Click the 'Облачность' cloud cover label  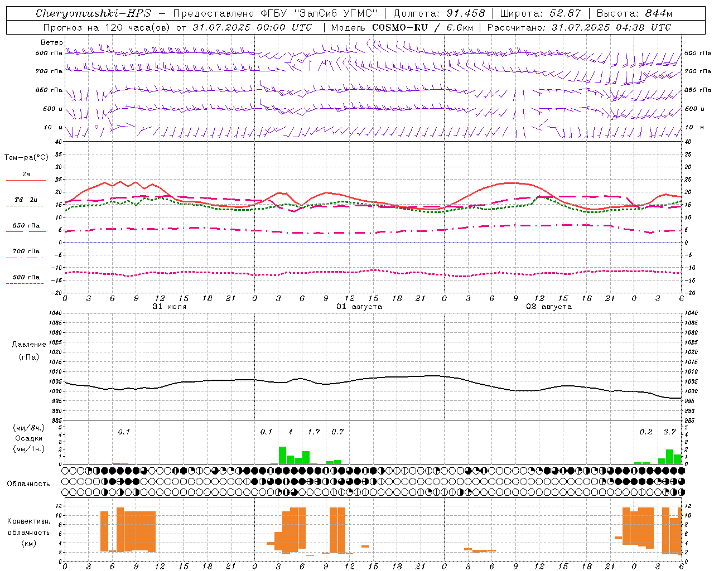28,484
